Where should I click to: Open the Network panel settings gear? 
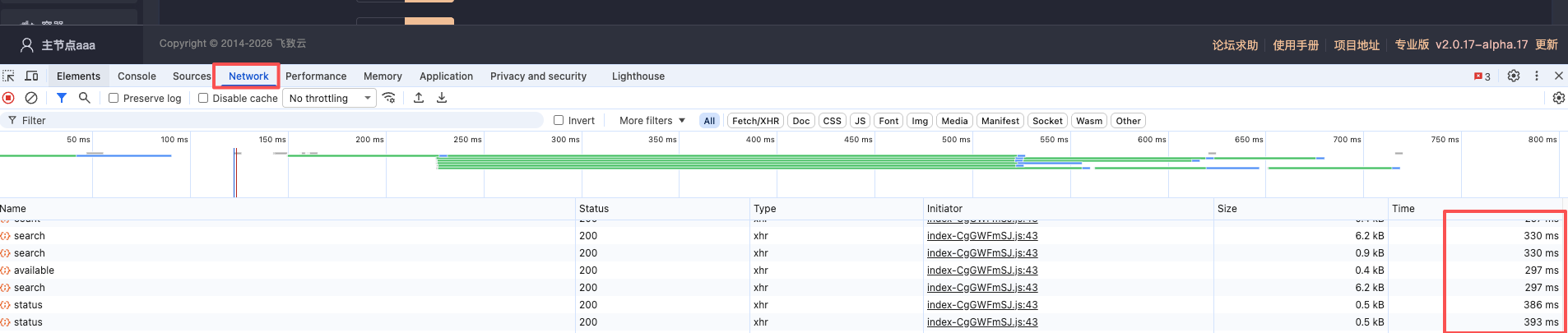1558,98
